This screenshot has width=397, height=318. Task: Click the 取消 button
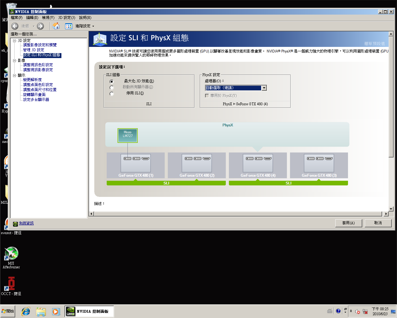click(x=378, y=223)
